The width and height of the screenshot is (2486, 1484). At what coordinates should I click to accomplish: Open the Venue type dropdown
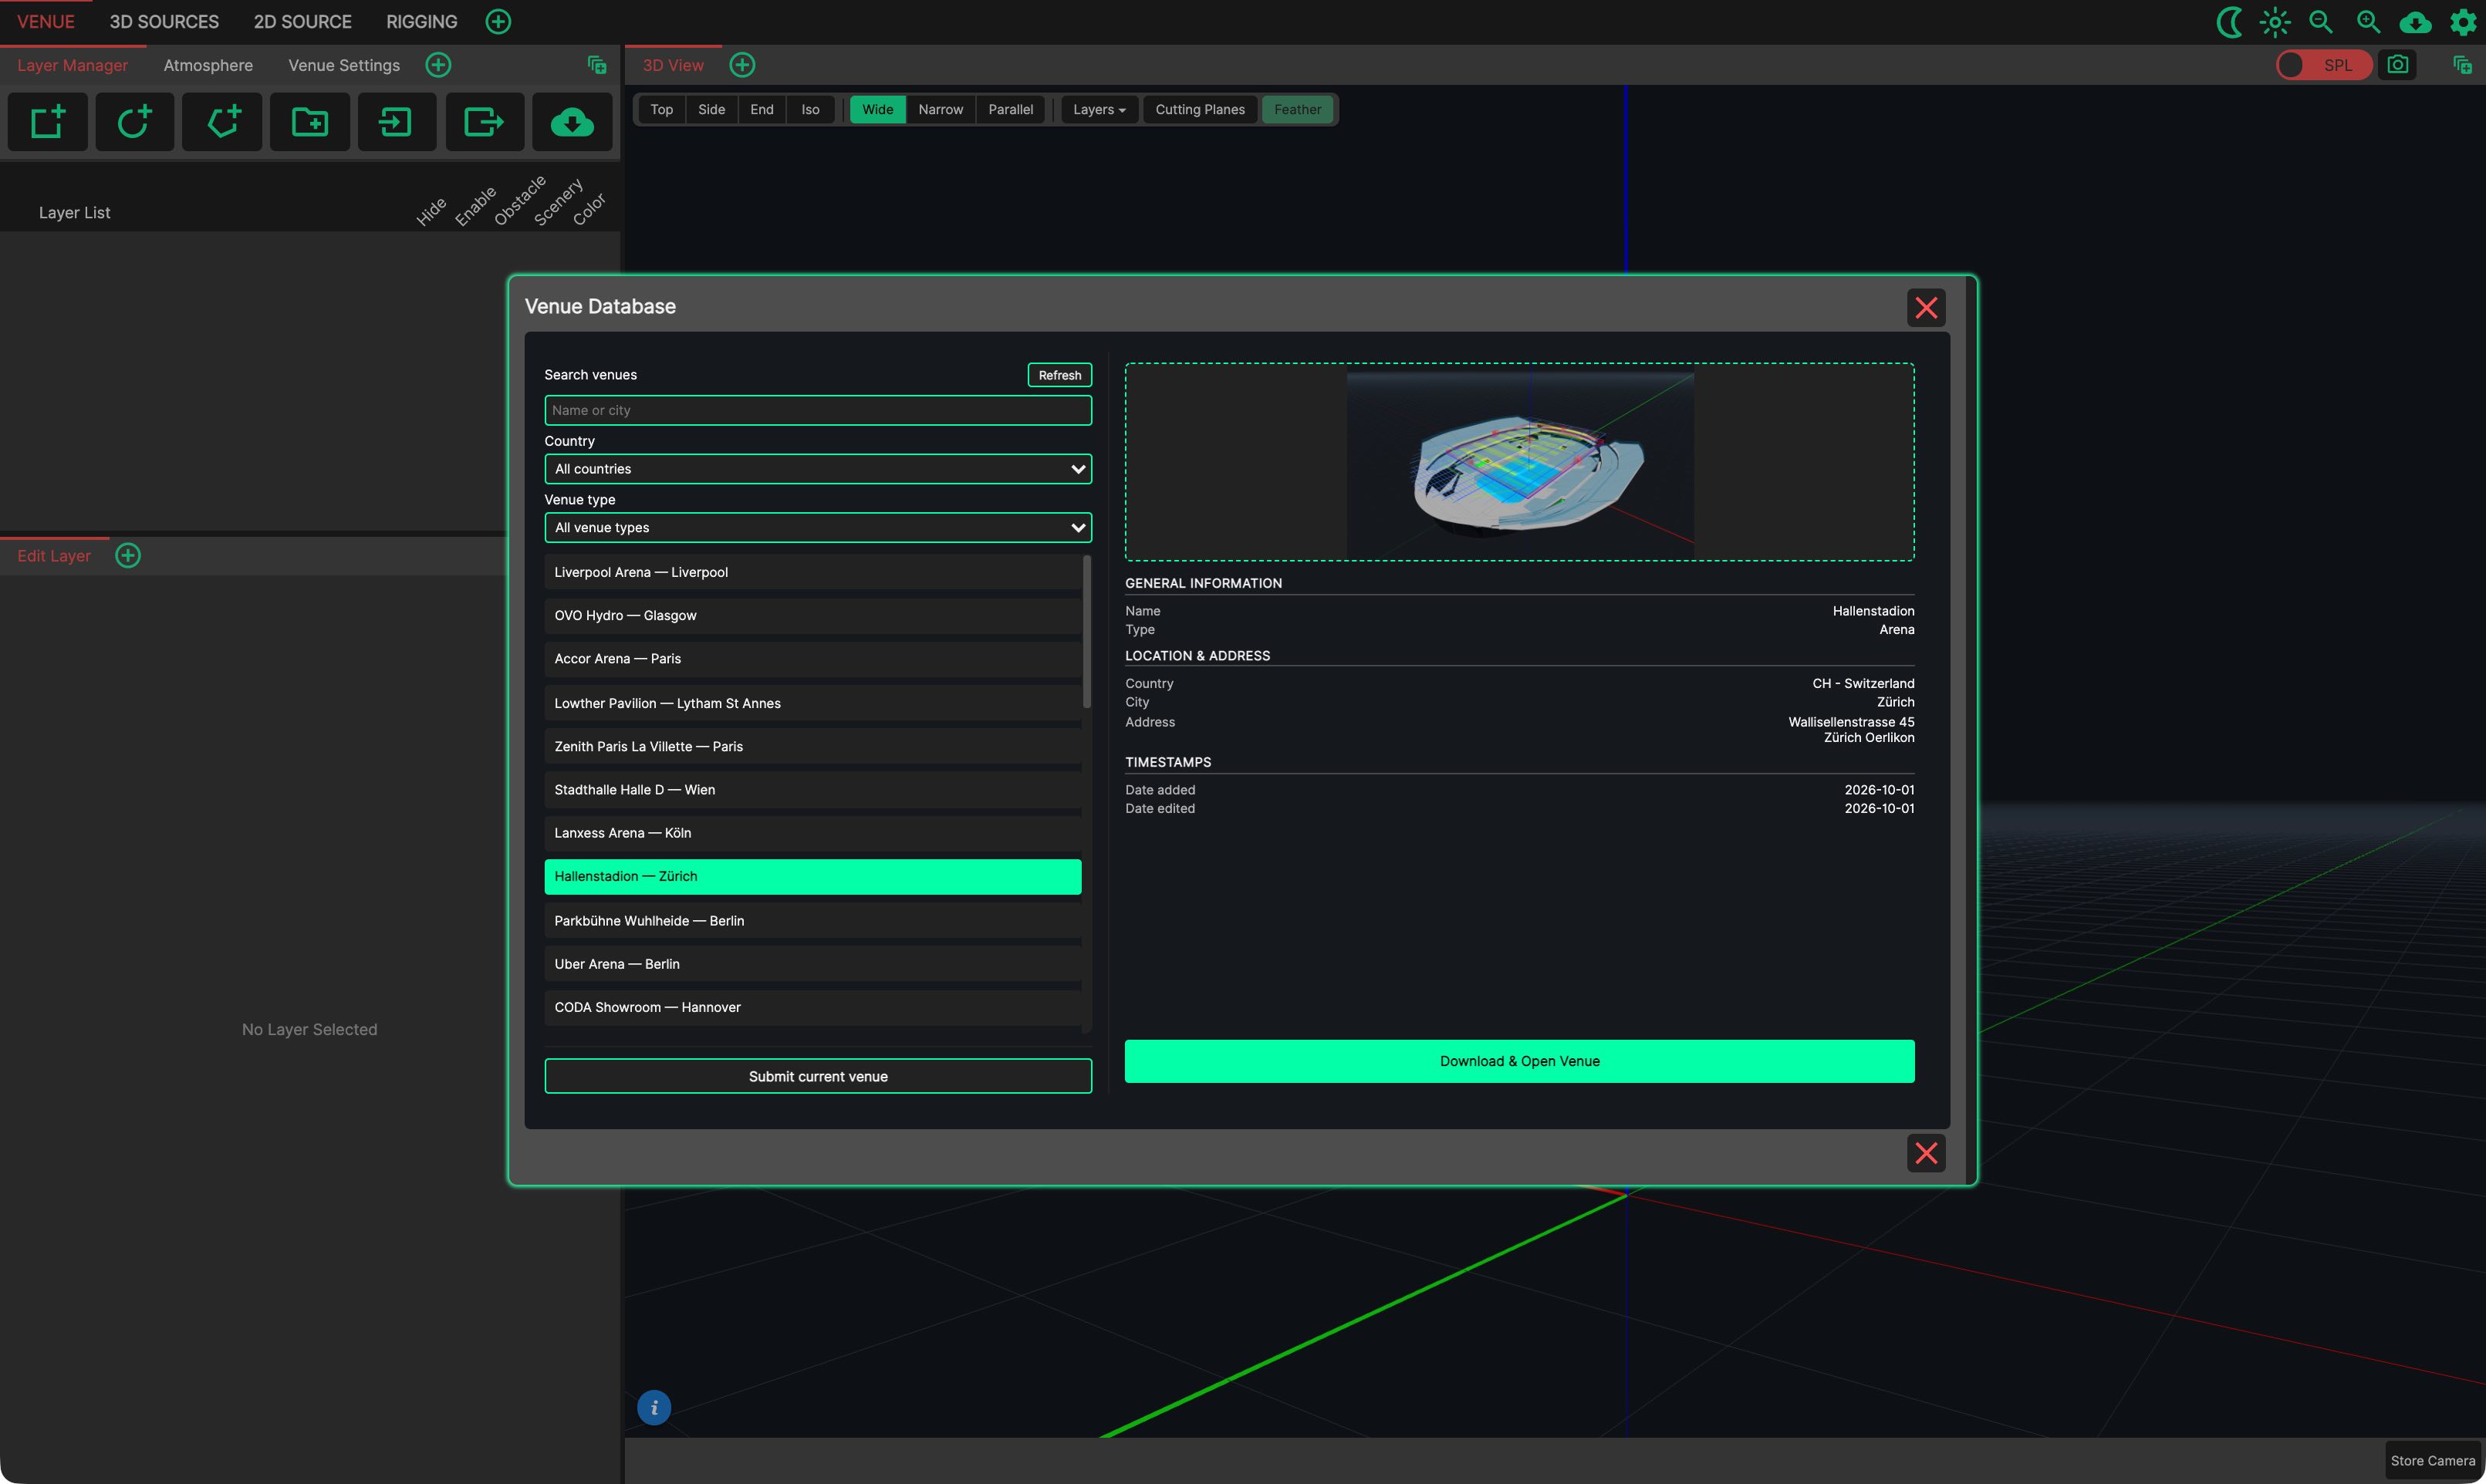[x=817, y=528]
